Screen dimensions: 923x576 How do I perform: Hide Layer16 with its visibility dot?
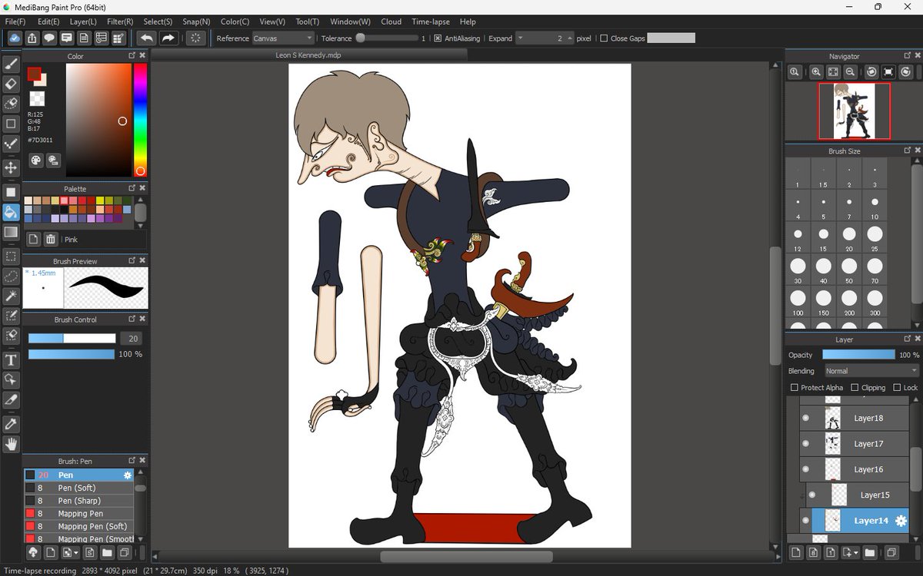pos(805,469)
